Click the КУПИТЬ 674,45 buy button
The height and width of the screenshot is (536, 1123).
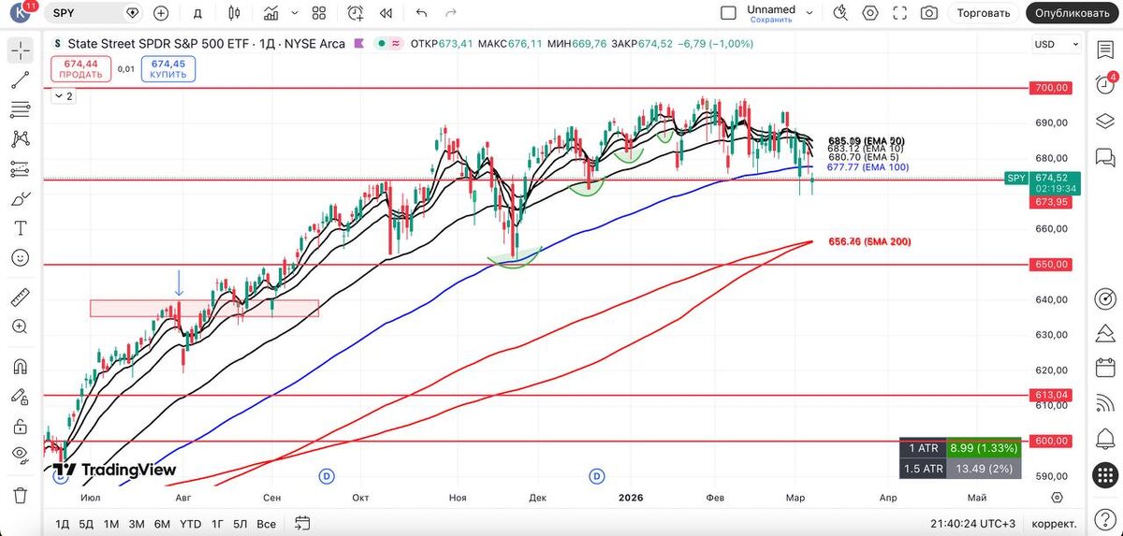[168, 68]
